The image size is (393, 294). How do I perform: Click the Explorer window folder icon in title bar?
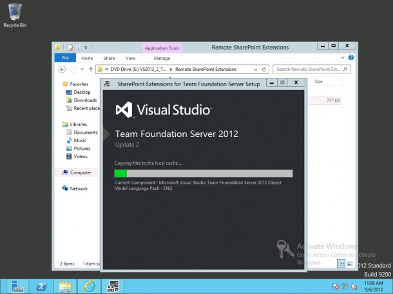point(57,47)
